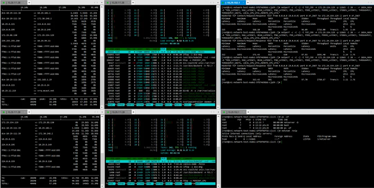The width and height of the screenshot is (374, 188).
Task: Select the 10.29.111.39 tab above the htop pane
Action: click(x=118, y=112)
